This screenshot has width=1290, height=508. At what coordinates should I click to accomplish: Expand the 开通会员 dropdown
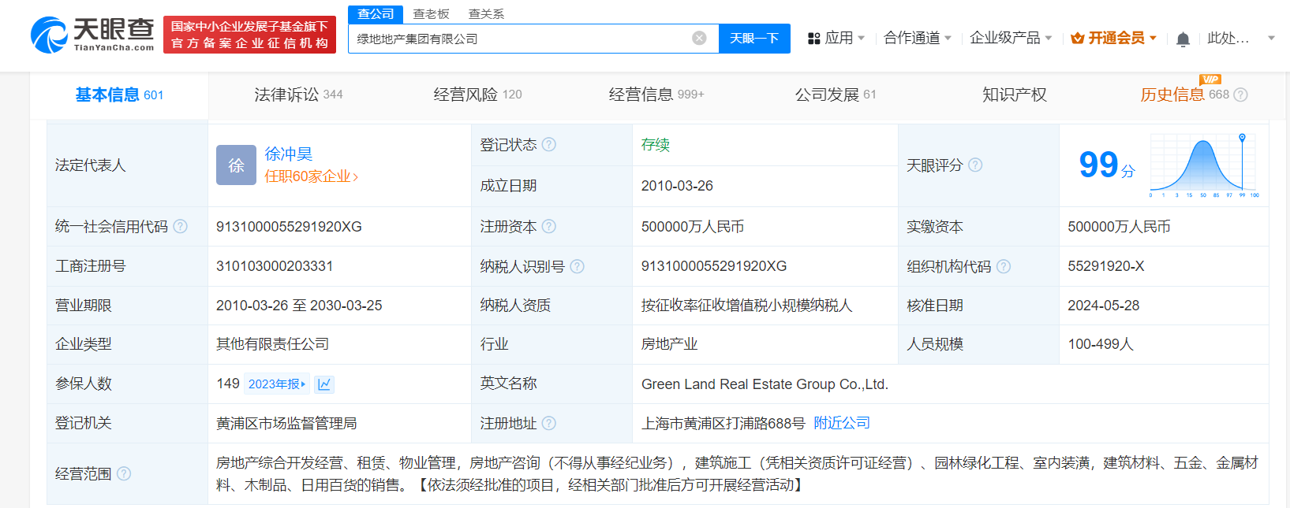[x=1114, y=38]
